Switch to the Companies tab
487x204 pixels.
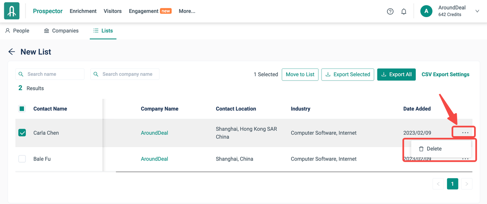tap(61, 30)
